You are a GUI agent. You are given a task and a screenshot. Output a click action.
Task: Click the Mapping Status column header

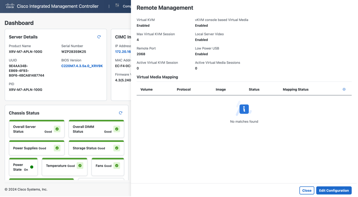click(x=295, y=89)
